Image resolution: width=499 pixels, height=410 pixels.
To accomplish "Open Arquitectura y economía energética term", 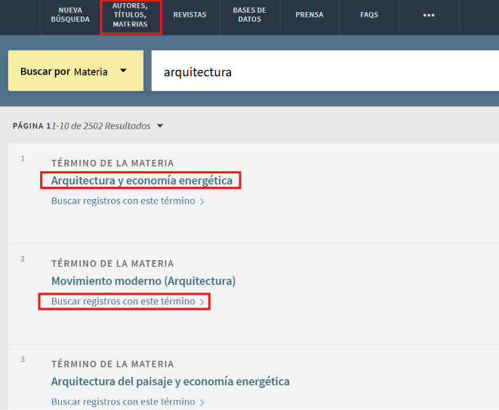I will (x=142, y=181).
